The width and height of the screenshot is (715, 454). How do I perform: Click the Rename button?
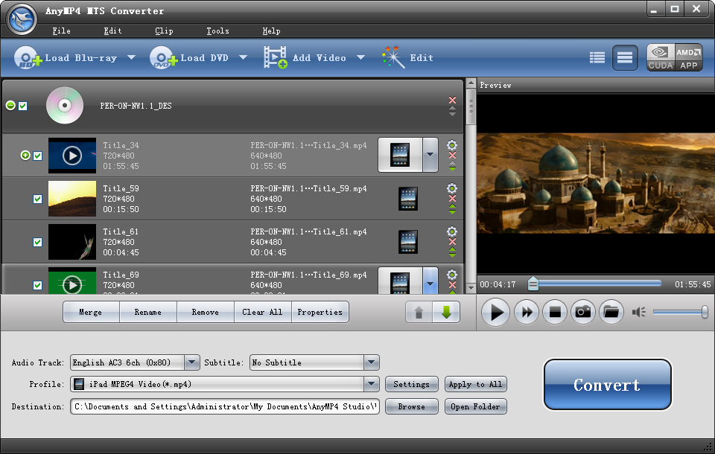(x=147, y=313)
